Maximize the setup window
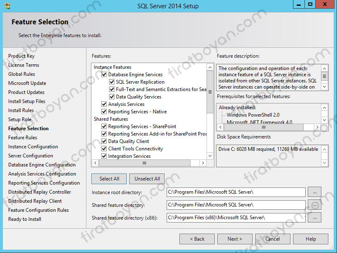Viewport: 337px width, 253px height. pyautogui.click(x=310, y=4)
